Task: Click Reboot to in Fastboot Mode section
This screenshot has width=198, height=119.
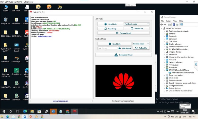Action: click(141, 48)
